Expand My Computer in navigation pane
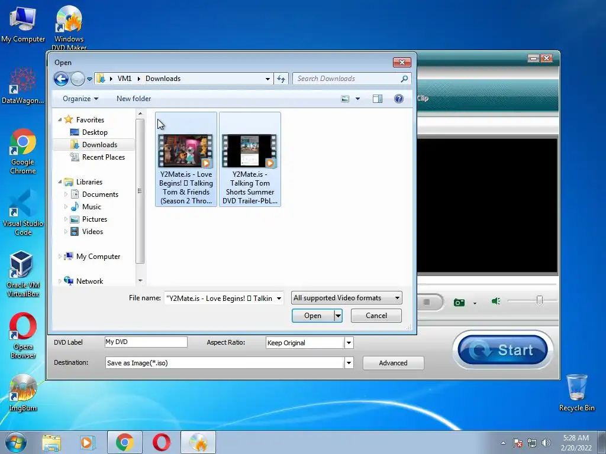606x454 pixels. click(60, 257)
